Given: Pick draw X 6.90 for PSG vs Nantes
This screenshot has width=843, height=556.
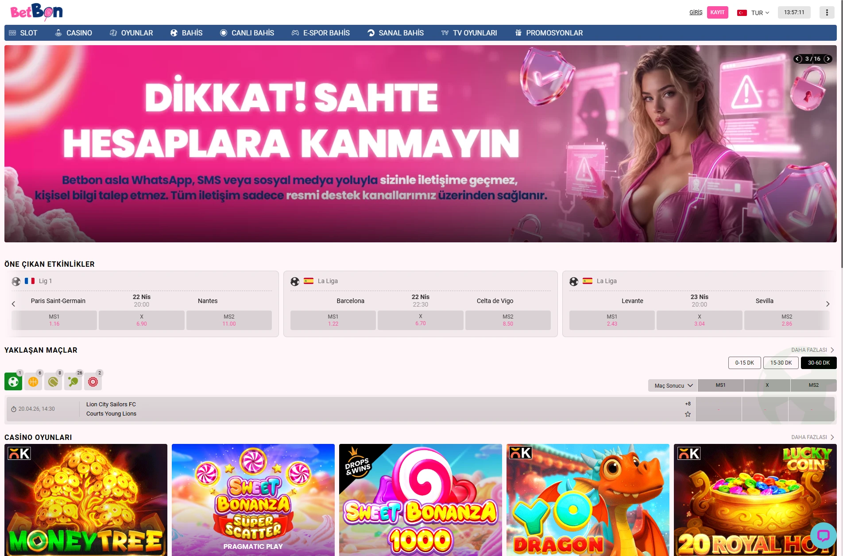Looking at the screenshot, I should (142, 320).
